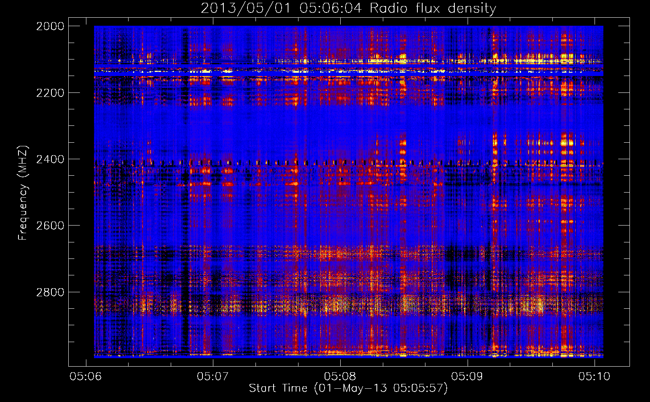The image size is (650, 402).
Task: Click the plot title "2013/05/01 05:06:04 Radio flux density"
Action: click(x=348, y=8)
